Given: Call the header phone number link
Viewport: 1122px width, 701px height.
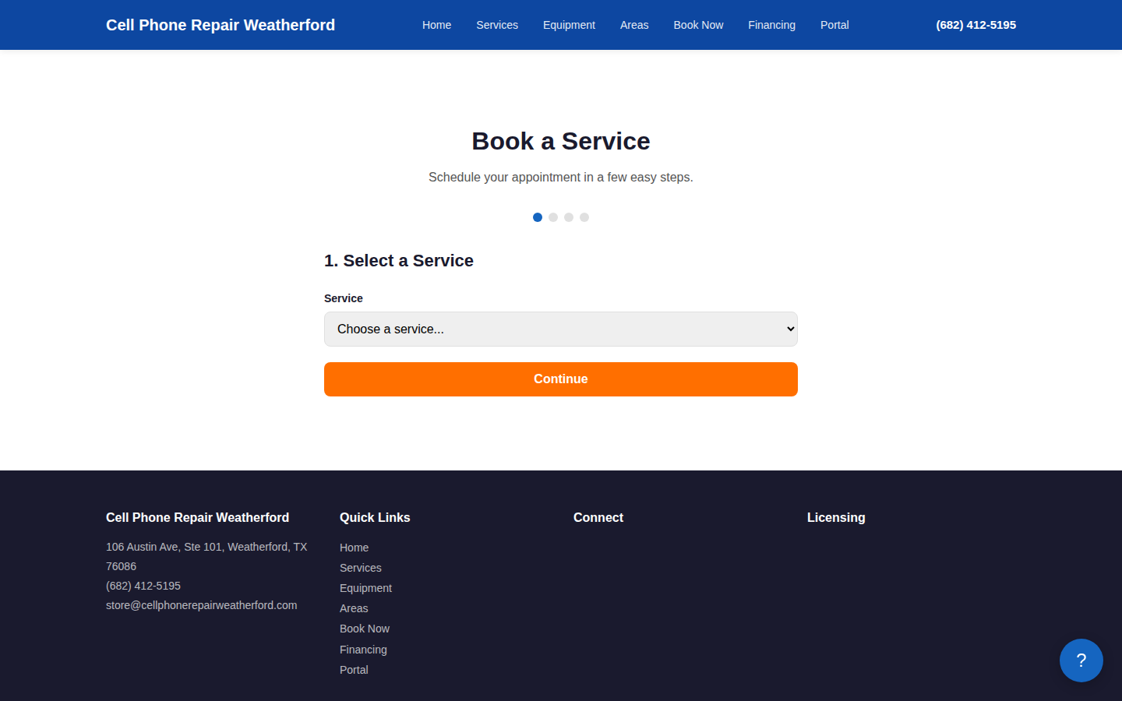Looking at the screenshot, I should [x=976, y=25].
